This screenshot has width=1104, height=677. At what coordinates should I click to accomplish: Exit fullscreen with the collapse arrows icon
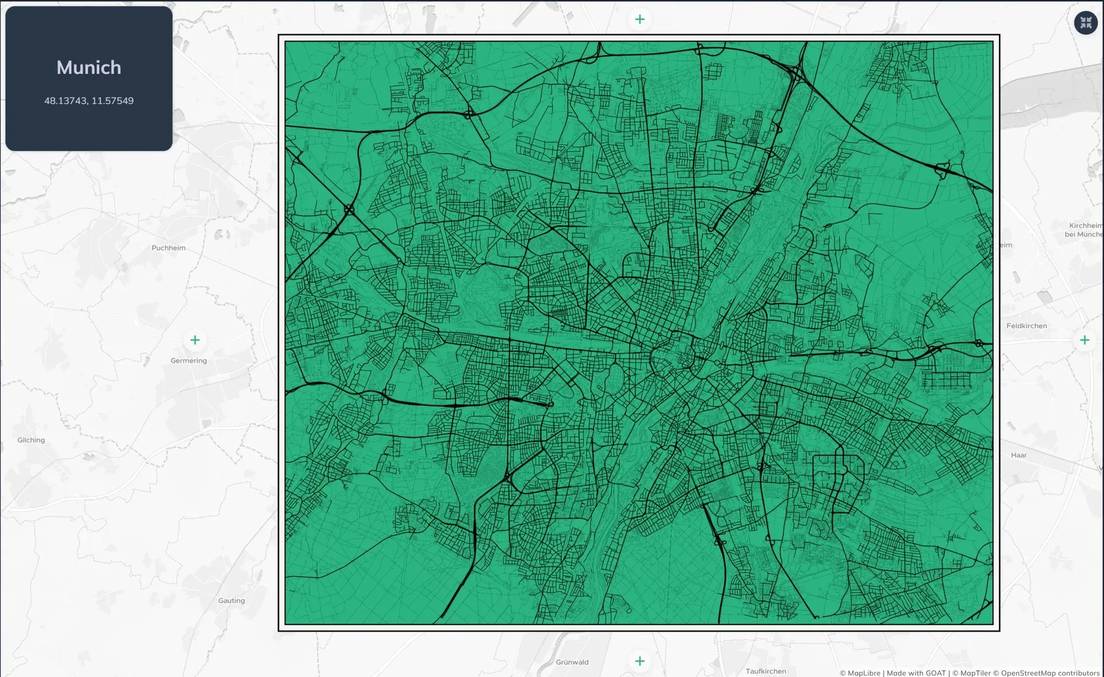tap(1086, 23)
